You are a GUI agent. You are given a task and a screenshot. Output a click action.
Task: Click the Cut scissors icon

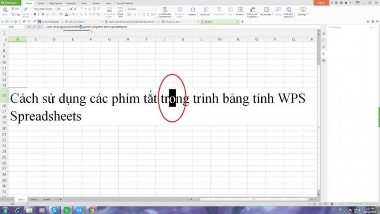[x=13, y=9]
